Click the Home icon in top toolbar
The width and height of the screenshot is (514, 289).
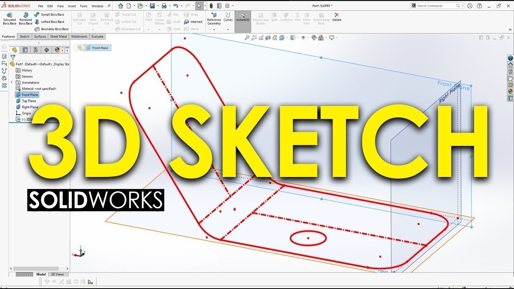[x=120, y=6]
